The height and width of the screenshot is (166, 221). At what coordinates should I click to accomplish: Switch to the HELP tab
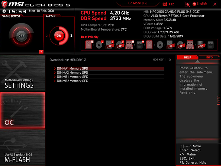pyautogui.click(x=187, y=57)
